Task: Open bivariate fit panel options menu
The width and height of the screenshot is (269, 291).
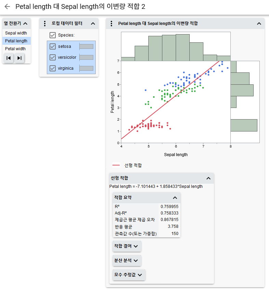Action: (111, 24)
